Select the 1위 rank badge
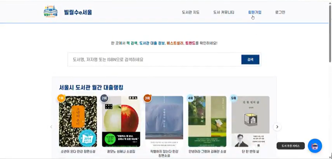The image size is (332, 159). (61, 98)
